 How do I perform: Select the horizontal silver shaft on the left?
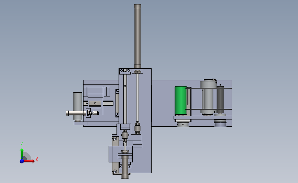click(76, 113)
